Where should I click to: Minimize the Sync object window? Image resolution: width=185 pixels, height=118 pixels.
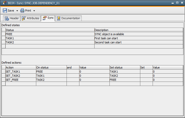[x=173, y=3]
